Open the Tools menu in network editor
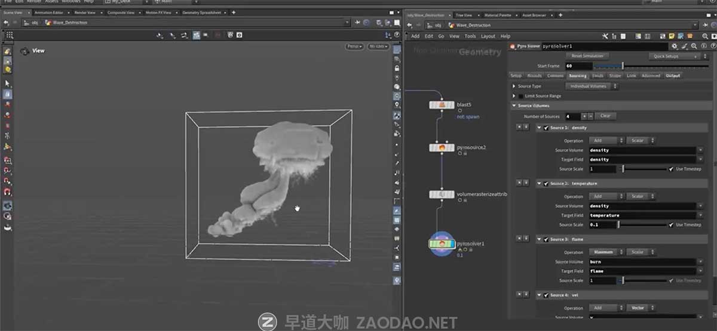 [470, 36]
